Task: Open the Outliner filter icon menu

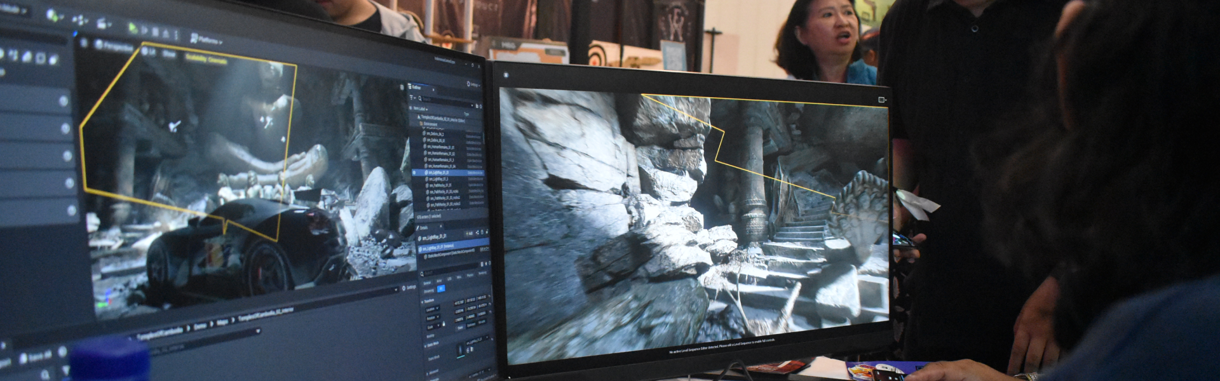Action: [x=412, y=98]
